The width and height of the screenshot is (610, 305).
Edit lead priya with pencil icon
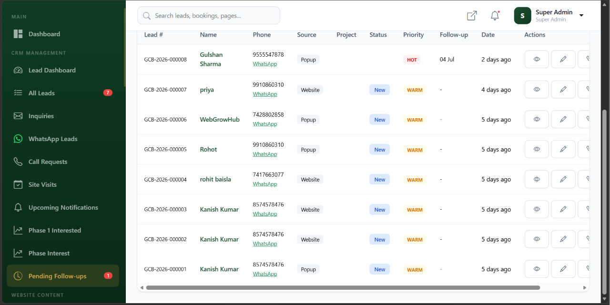[563, 90]
